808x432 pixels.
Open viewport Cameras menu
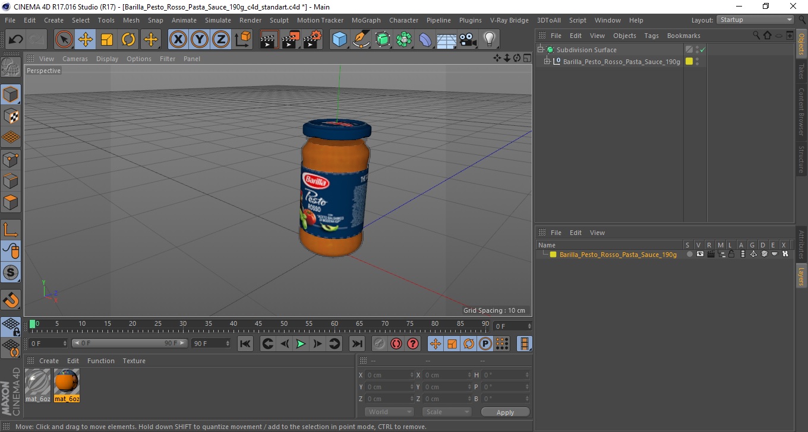click(x=75, y=59)
